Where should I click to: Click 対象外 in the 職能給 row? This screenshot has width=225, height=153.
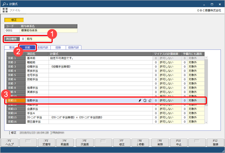tap(196, 62)
